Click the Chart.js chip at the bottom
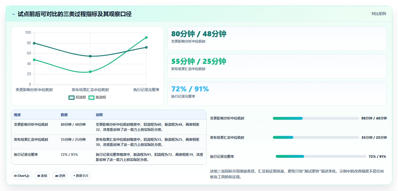Viewport: 398px width, 191px height. point(22,176)
